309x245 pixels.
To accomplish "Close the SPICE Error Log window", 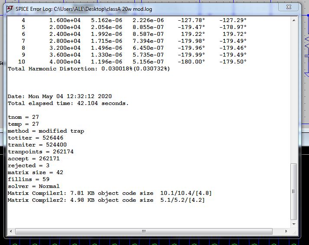I will [289, 7].
